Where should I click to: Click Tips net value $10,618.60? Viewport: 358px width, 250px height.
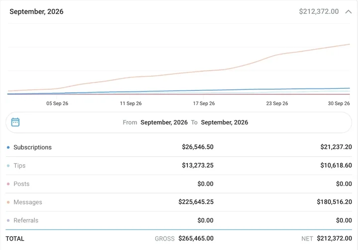click(336, 165)
